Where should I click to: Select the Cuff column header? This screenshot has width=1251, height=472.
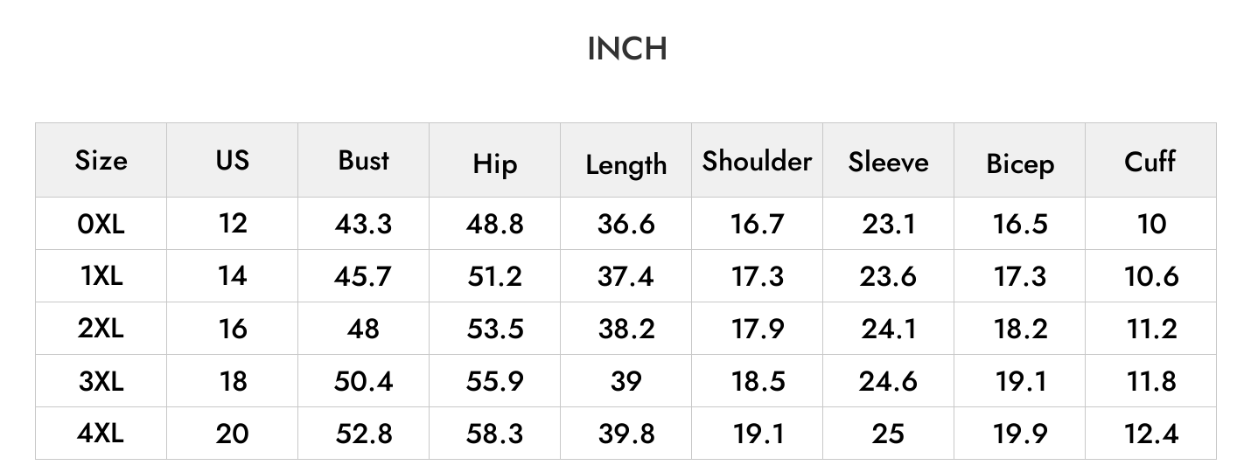(x=1150, y=161)
